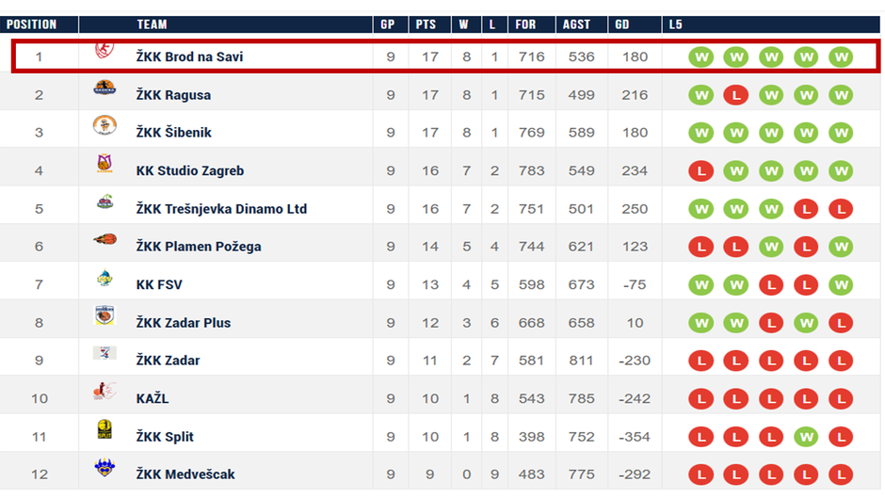Click the POSITION column header
The width and height of the screenshot is (885, 498).
click(32, 24)
